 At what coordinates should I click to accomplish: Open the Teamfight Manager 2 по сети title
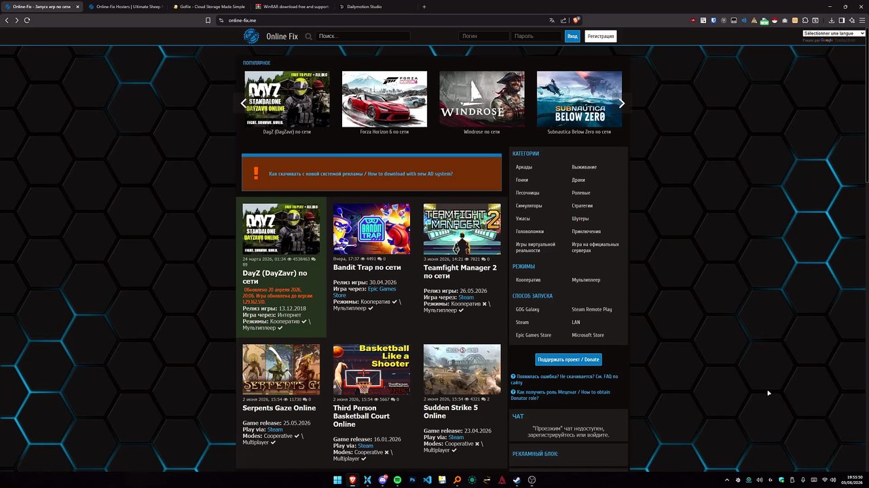pyautogui.click(x=460, y=272)
